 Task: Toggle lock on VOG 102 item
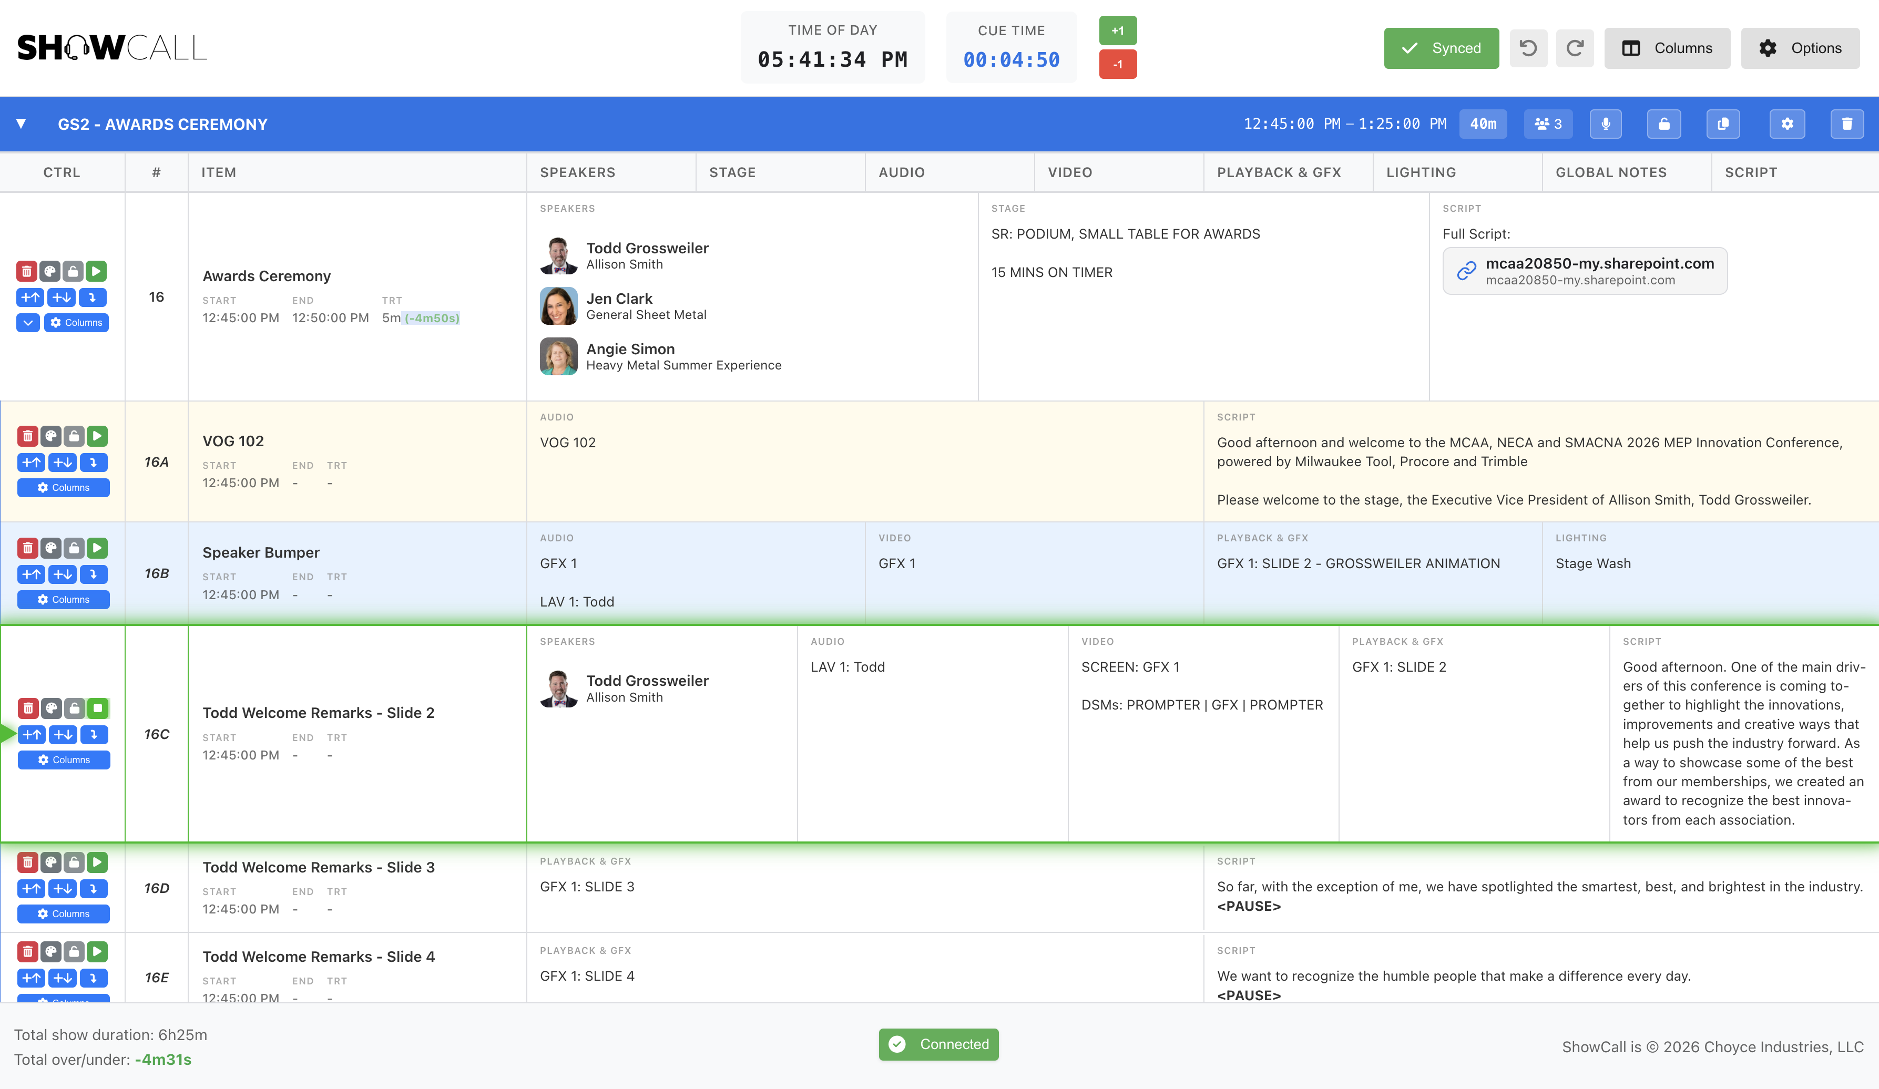74,436
